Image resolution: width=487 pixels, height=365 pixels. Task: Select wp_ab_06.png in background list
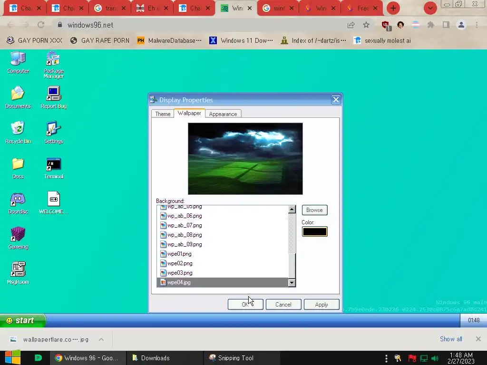[x=223, y=216]
